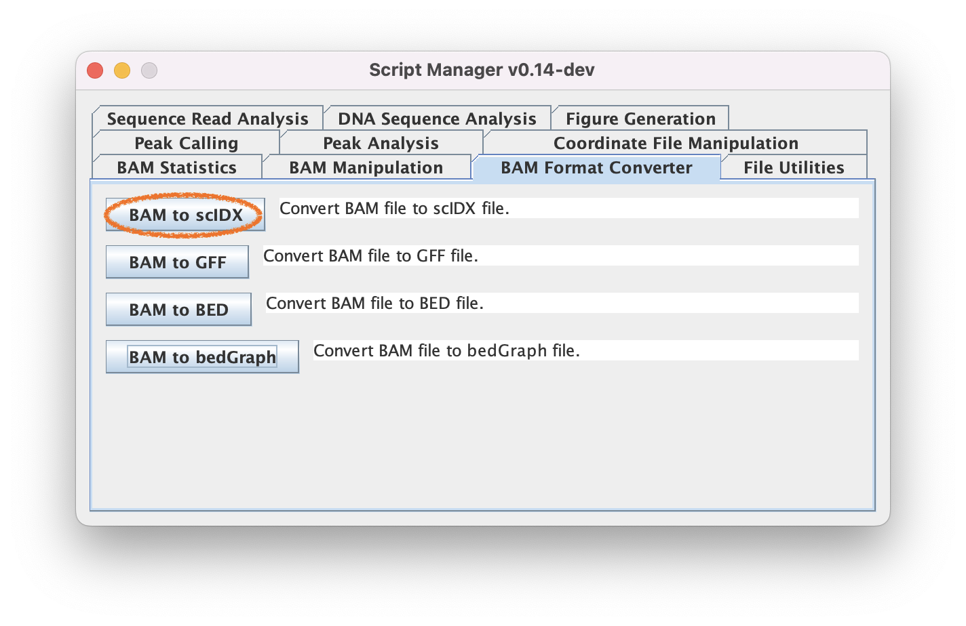
Task: Switch to Coordinate File Manipulation tab
Action: (676, 144)
